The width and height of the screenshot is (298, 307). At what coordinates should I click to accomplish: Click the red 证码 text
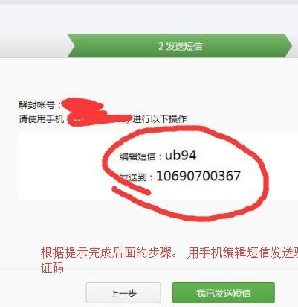(52, 268)
